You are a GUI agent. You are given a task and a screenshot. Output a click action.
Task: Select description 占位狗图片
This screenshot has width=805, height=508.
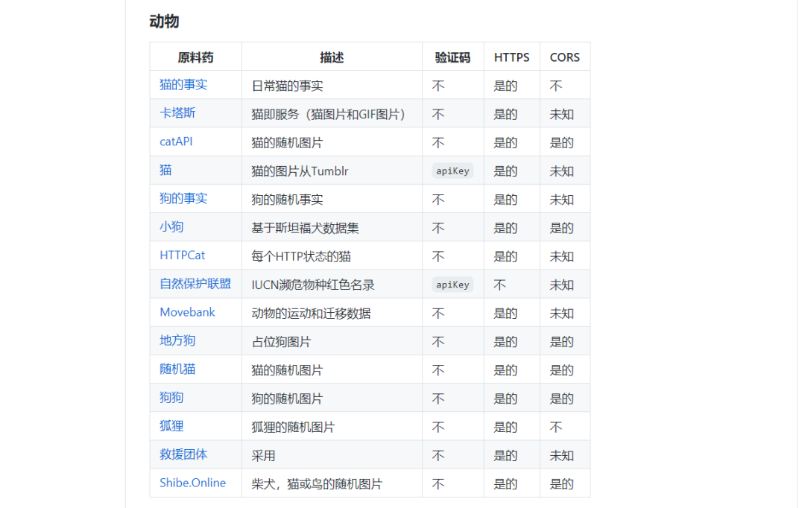[x=281, y=342]
